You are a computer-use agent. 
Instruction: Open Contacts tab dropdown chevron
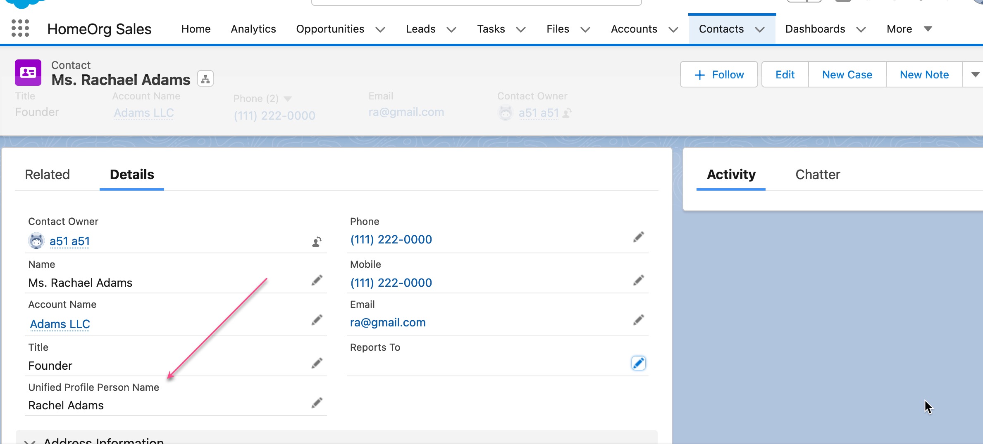[759, 29]
